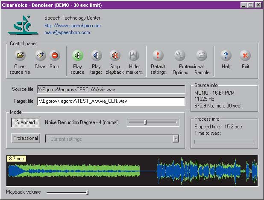Adjust Noise Reduction Degree slider

(146, 122)
